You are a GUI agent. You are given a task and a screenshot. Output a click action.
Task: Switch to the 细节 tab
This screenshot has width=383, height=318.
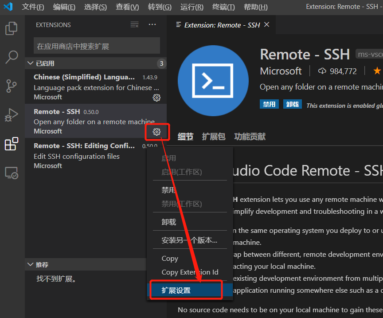pyautogui.click(x=185, y=137)
